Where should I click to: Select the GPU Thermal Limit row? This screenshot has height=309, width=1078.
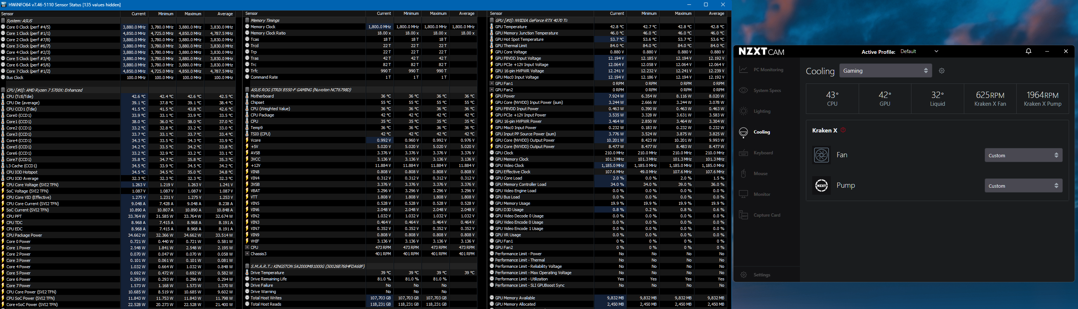tap(608, 46)
